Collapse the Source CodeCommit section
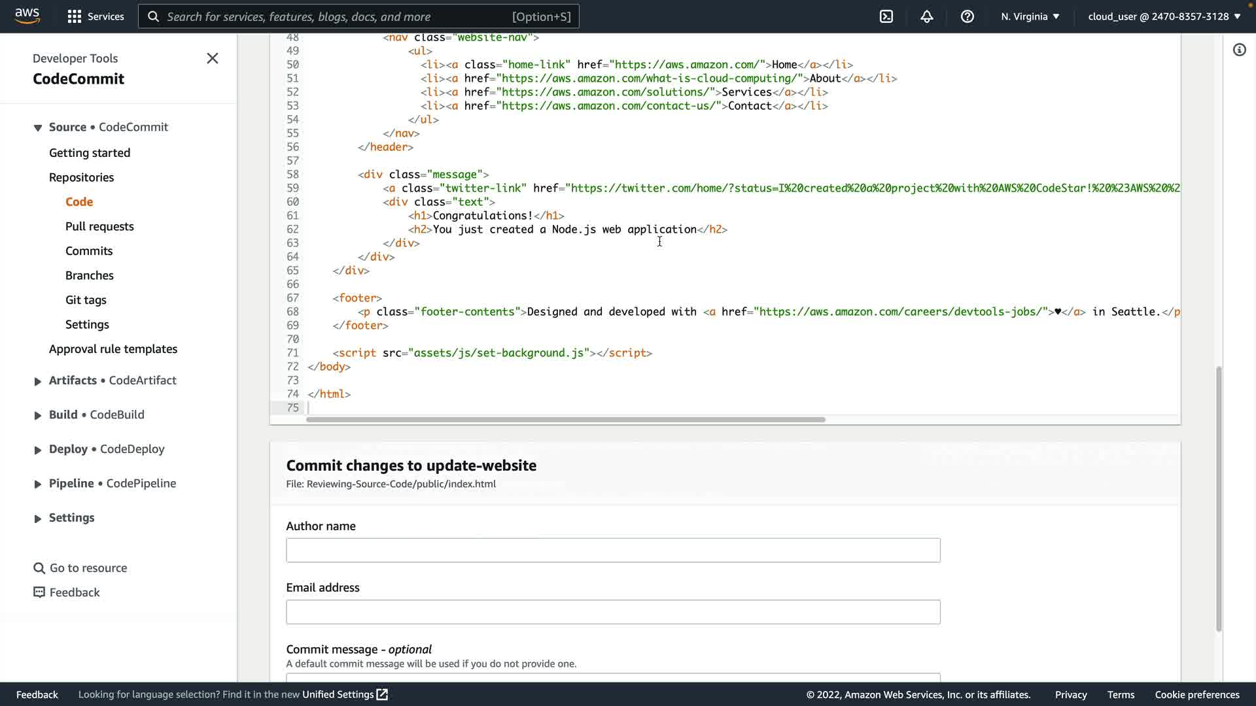1256x706 pixels. 38,128
